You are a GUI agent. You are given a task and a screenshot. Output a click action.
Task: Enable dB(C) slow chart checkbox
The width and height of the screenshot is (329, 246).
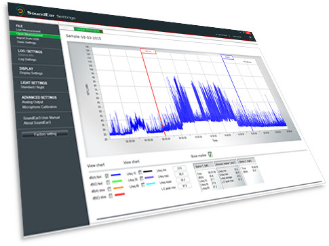[111, 196]
